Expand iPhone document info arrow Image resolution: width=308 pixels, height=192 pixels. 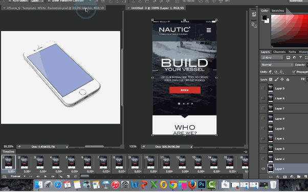67,147
